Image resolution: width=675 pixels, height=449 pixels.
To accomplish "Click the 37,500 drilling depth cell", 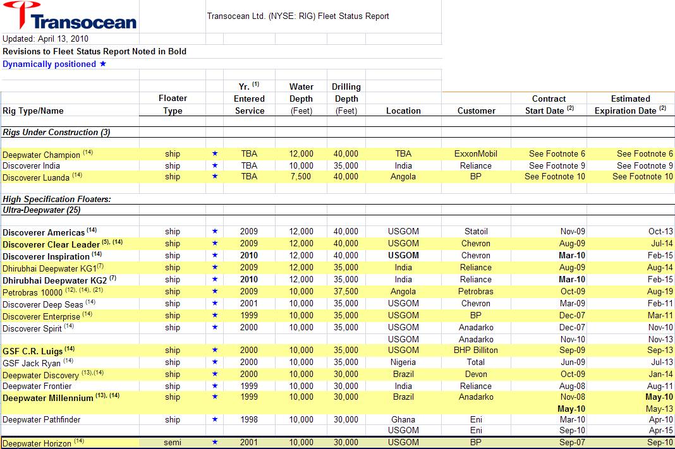I will point(346,292).
